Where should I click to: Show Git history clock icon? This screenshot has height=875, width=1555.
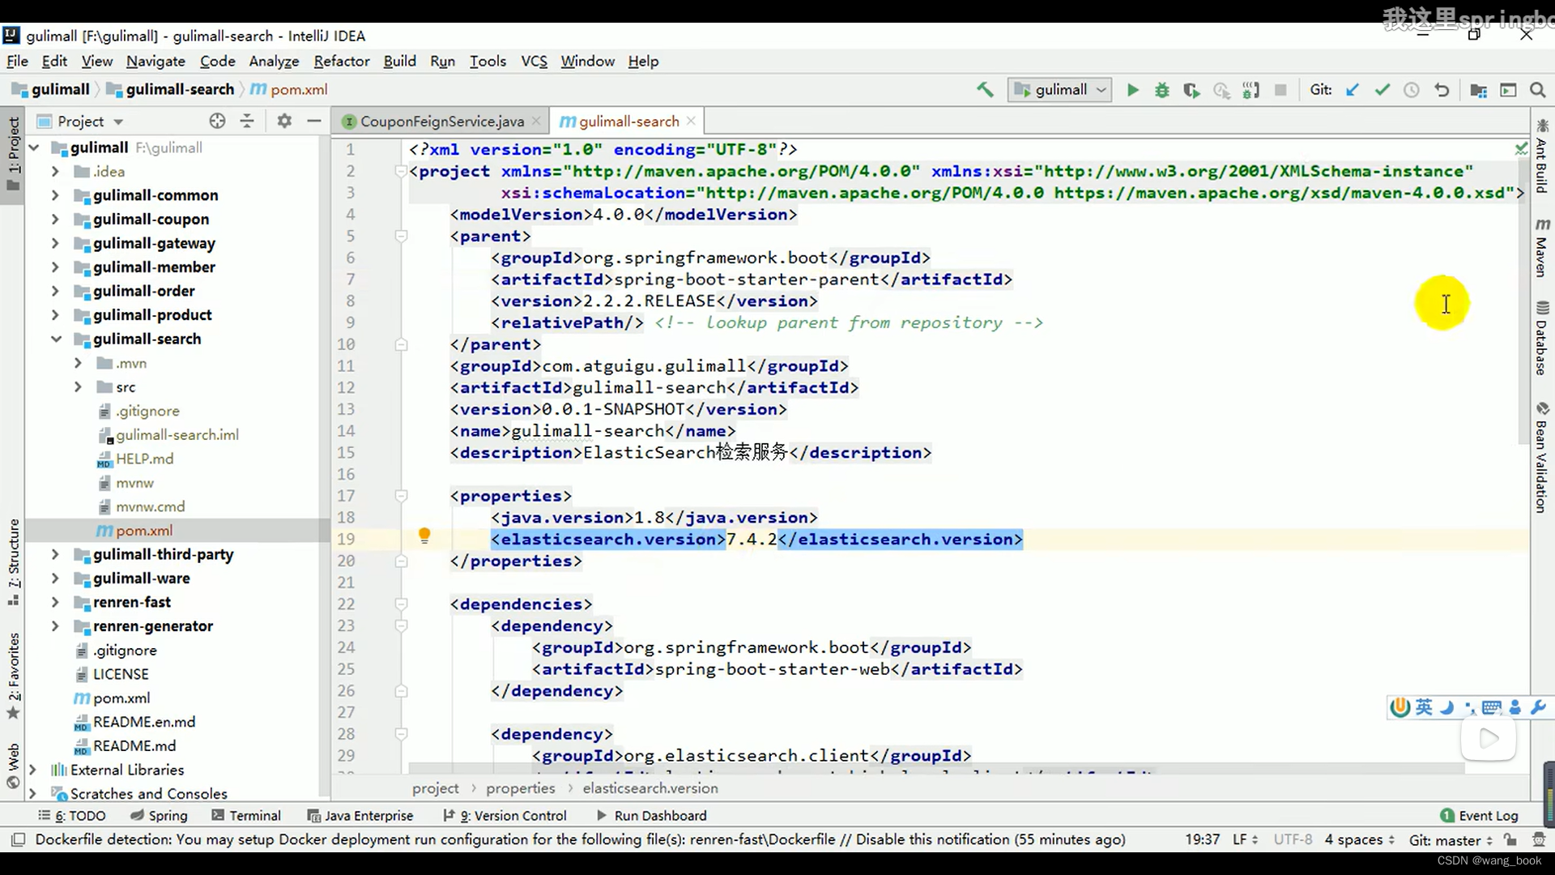[1412, 90]
